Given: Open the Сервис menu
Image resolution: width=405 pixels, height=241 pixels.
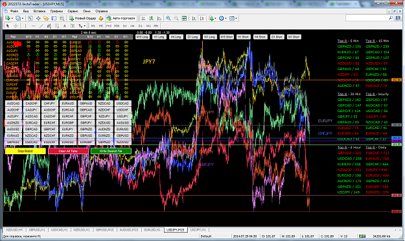Looking at the screenshot, I should (73, 11).
